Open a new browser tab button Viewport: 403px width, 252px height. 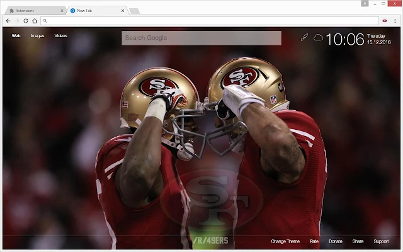134,11
